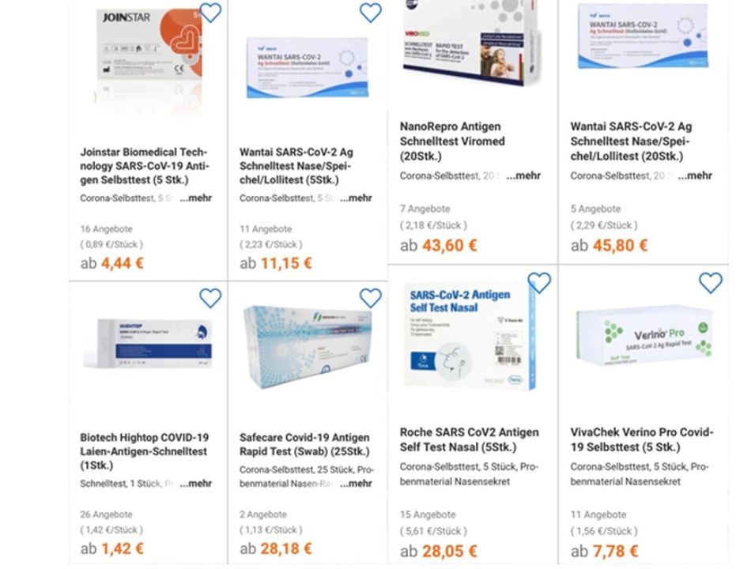Screen dimensions: 740x569
Task: Favorite the Joinstar Biomedical test with heart icon
Action: [x=210, y=13]
